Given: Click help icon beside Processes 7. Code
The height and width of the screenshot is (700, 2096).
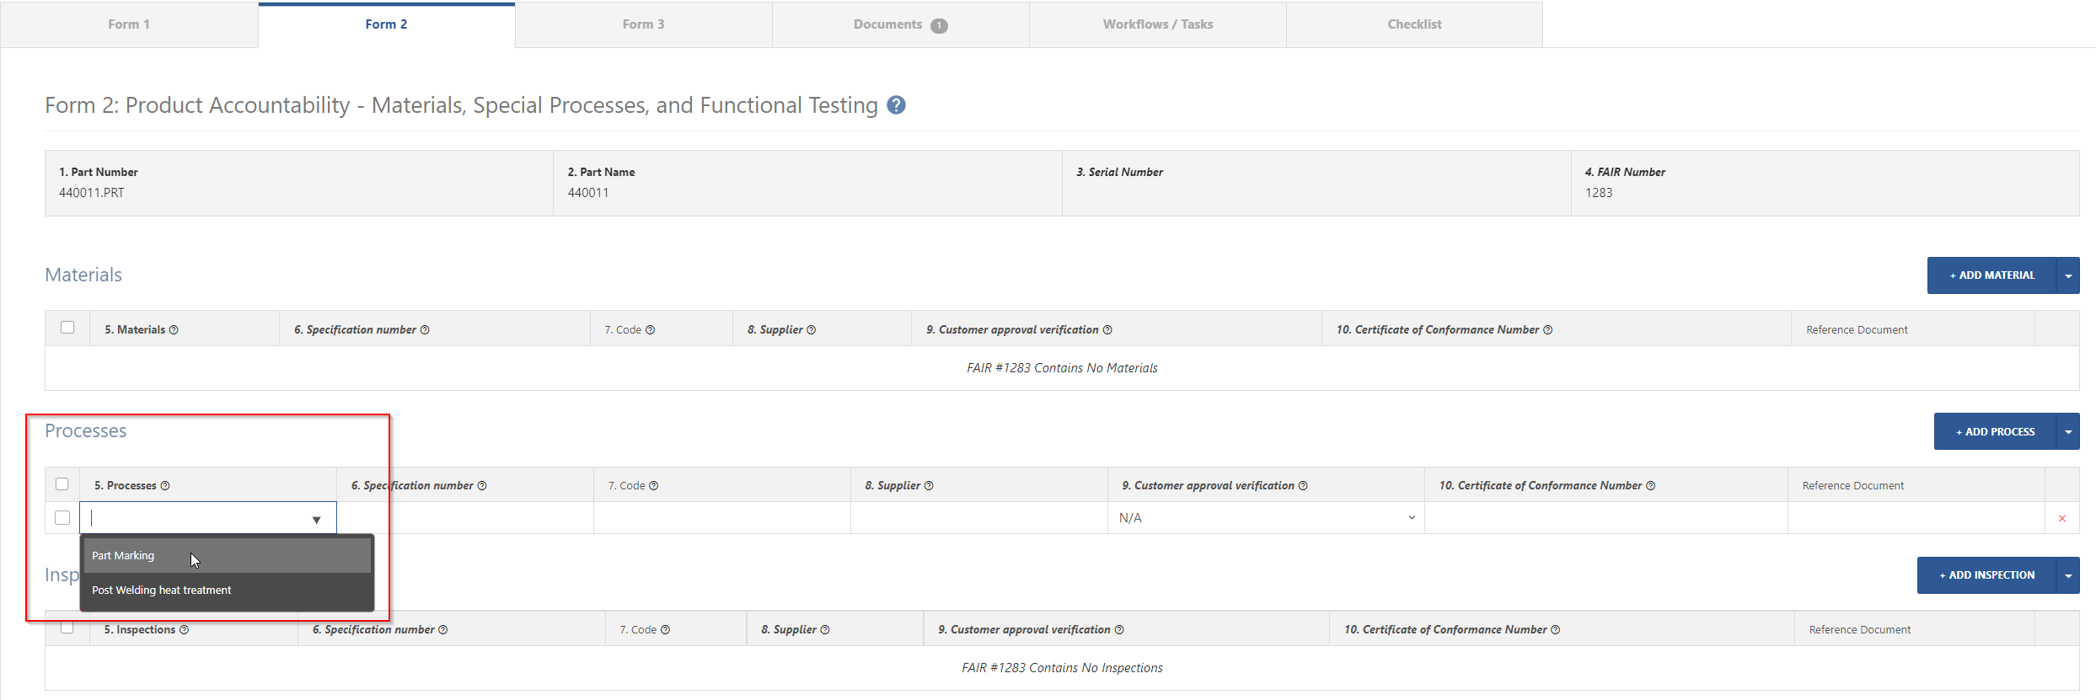Looking at the screenshot, I should click(x=653, y=486).
